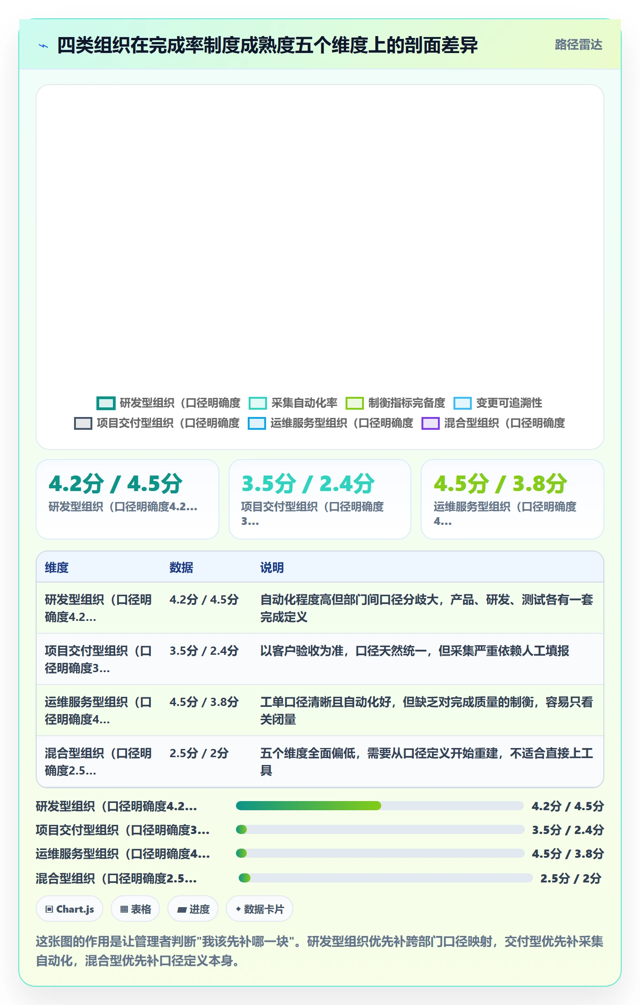This screenshot has width=640, height=1005.
Task: Click the 数据 column header
Action: pyautogui.click(x=181, y=567)
